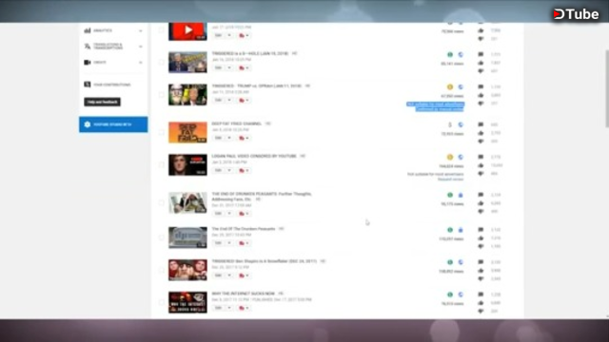Switch to YouTube Studio Beta
This screenshot has height=342, width=609.
coord(113,124)
